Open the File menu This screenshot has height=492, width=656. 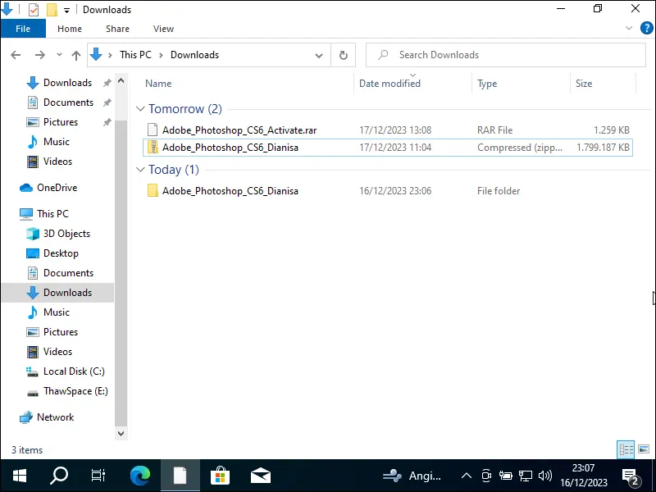tap(23, 29)
